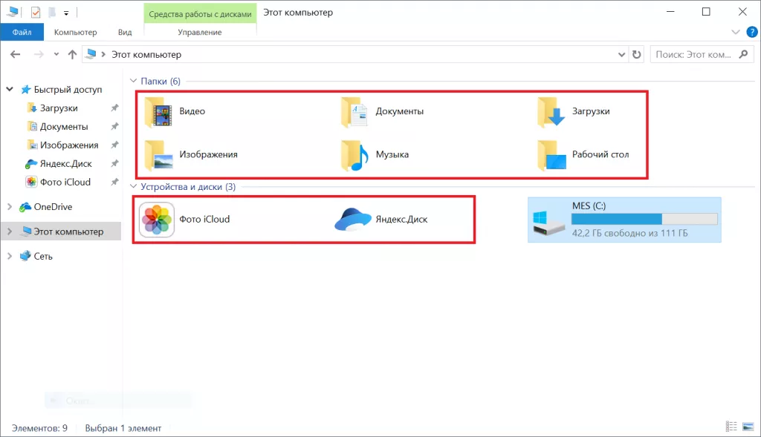Click the Back navigation arrow

tap(16, 54)
